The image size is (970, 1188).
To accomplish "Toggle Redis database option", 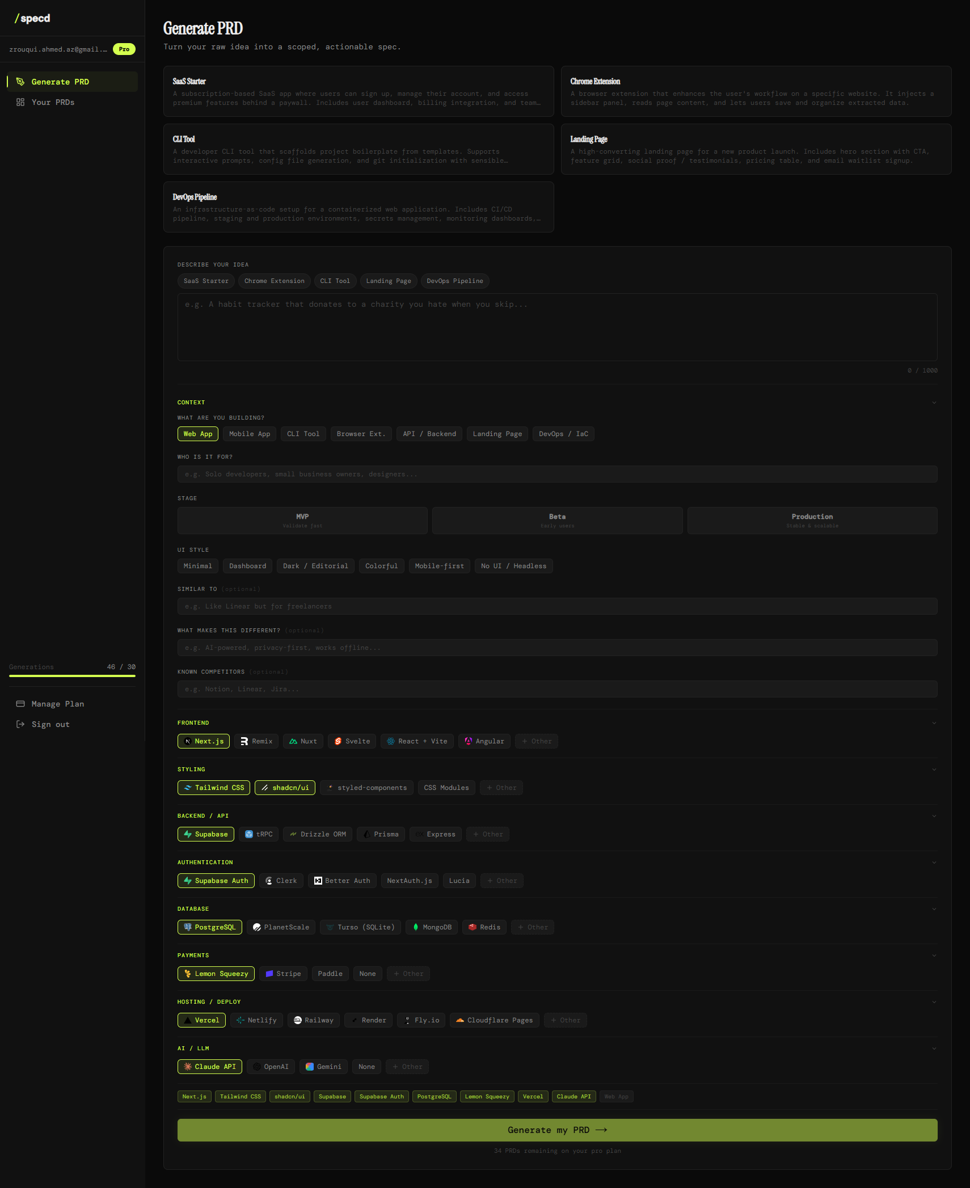I will tap(484, 927).
